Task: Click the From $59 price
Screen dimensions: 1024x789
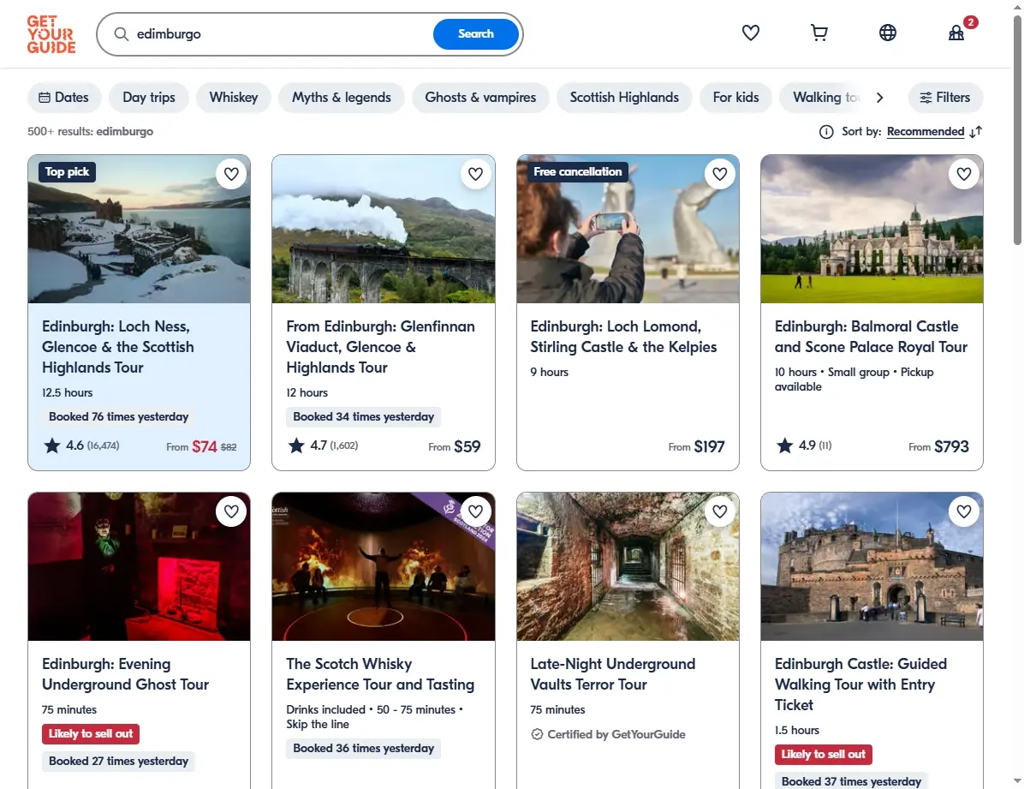Action: (x=455, y=446)
